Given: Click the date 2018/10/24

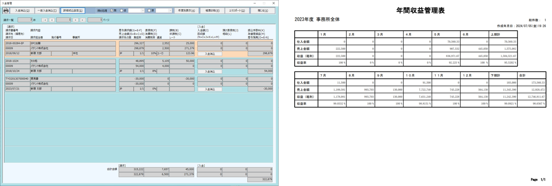Looking at the screenshot, I should coord(17,71).
